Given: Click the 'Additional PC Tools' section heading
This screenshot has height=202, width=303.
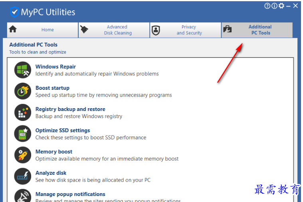Looking at the screenshot, I should click(34, 45).
